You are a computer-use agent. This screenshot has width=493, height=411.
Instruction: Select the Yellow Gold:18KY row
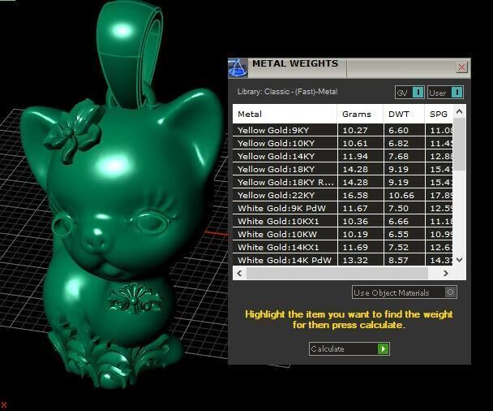pyautogui.click(x=342, y=169)
